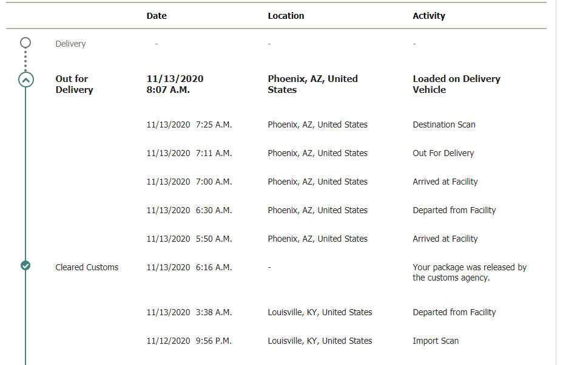Click Louisville, KY location at 3:38 A.M.
The height and width of the screenshot is (365, 563).
320,312
